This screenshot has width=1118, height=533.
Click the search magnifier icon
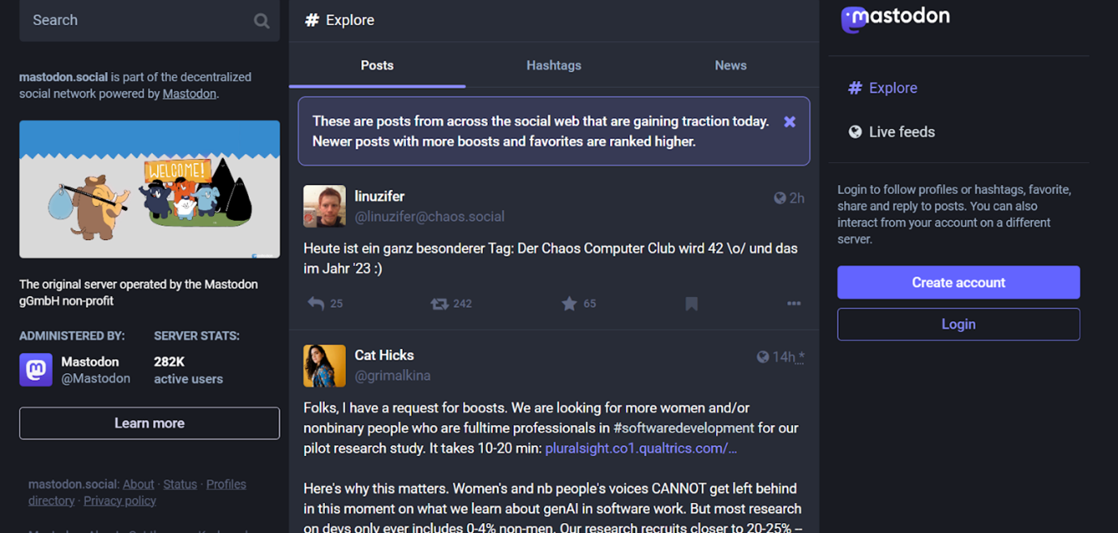[261, 21]
